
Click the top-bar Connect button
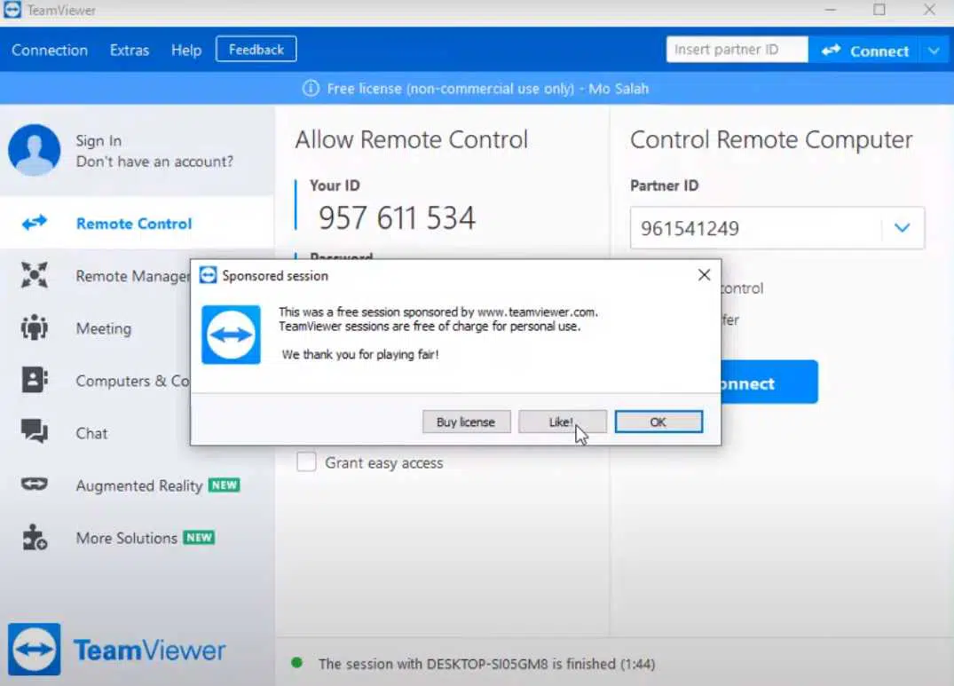coord(865,51)
